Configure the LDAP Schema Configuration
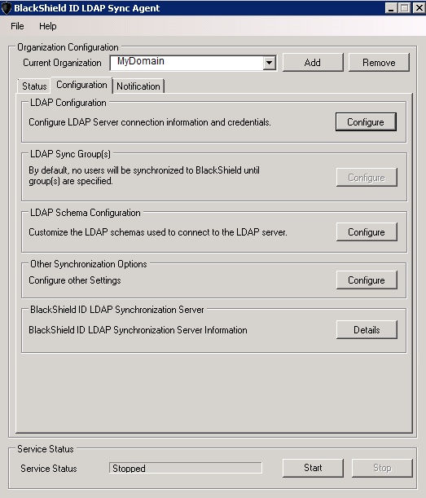 pyautogui.click(x=367, y=231)
